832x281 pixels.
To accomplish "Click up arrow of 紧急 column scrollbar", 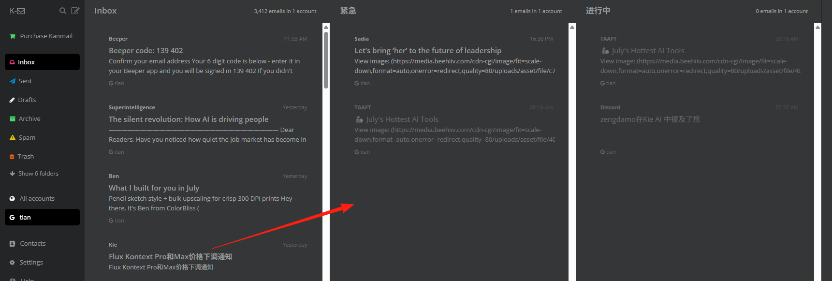I will click(572, 27).
